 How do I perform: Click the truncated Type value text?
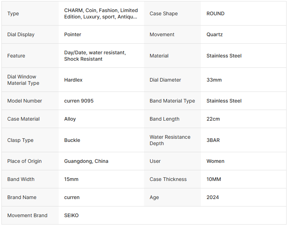coord(101,13)
